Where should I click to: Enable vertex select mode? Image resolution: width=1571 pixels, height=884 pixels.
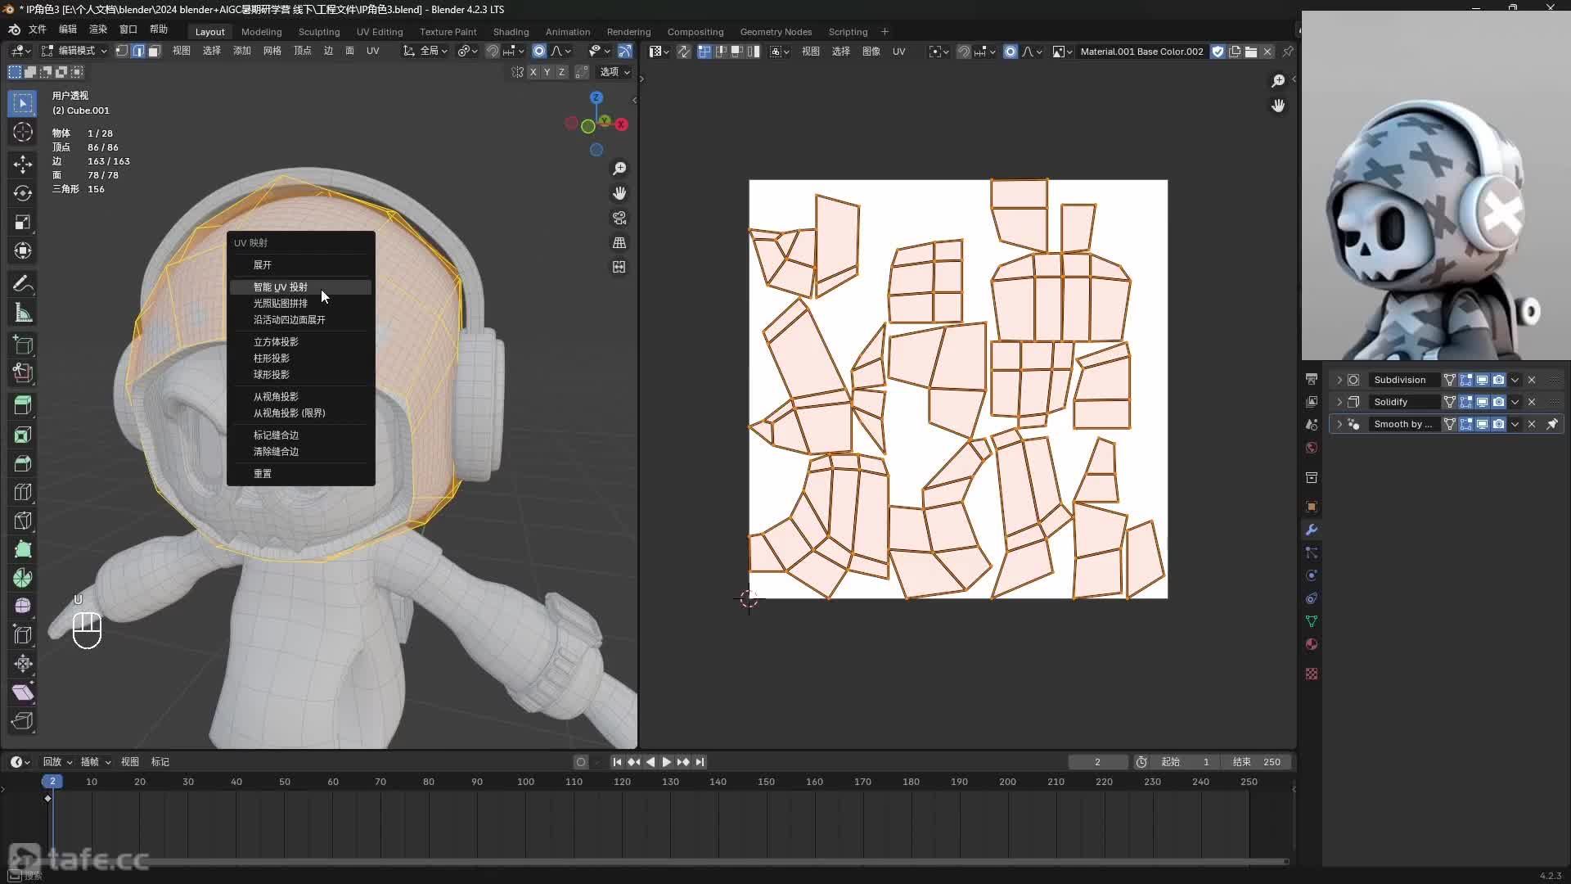122,51
